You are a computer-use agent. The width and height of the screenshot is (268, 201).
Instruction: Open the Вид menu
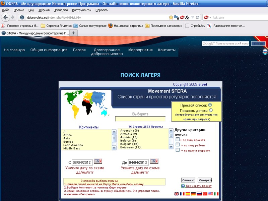pyautogui.click(x=31, y=10)
